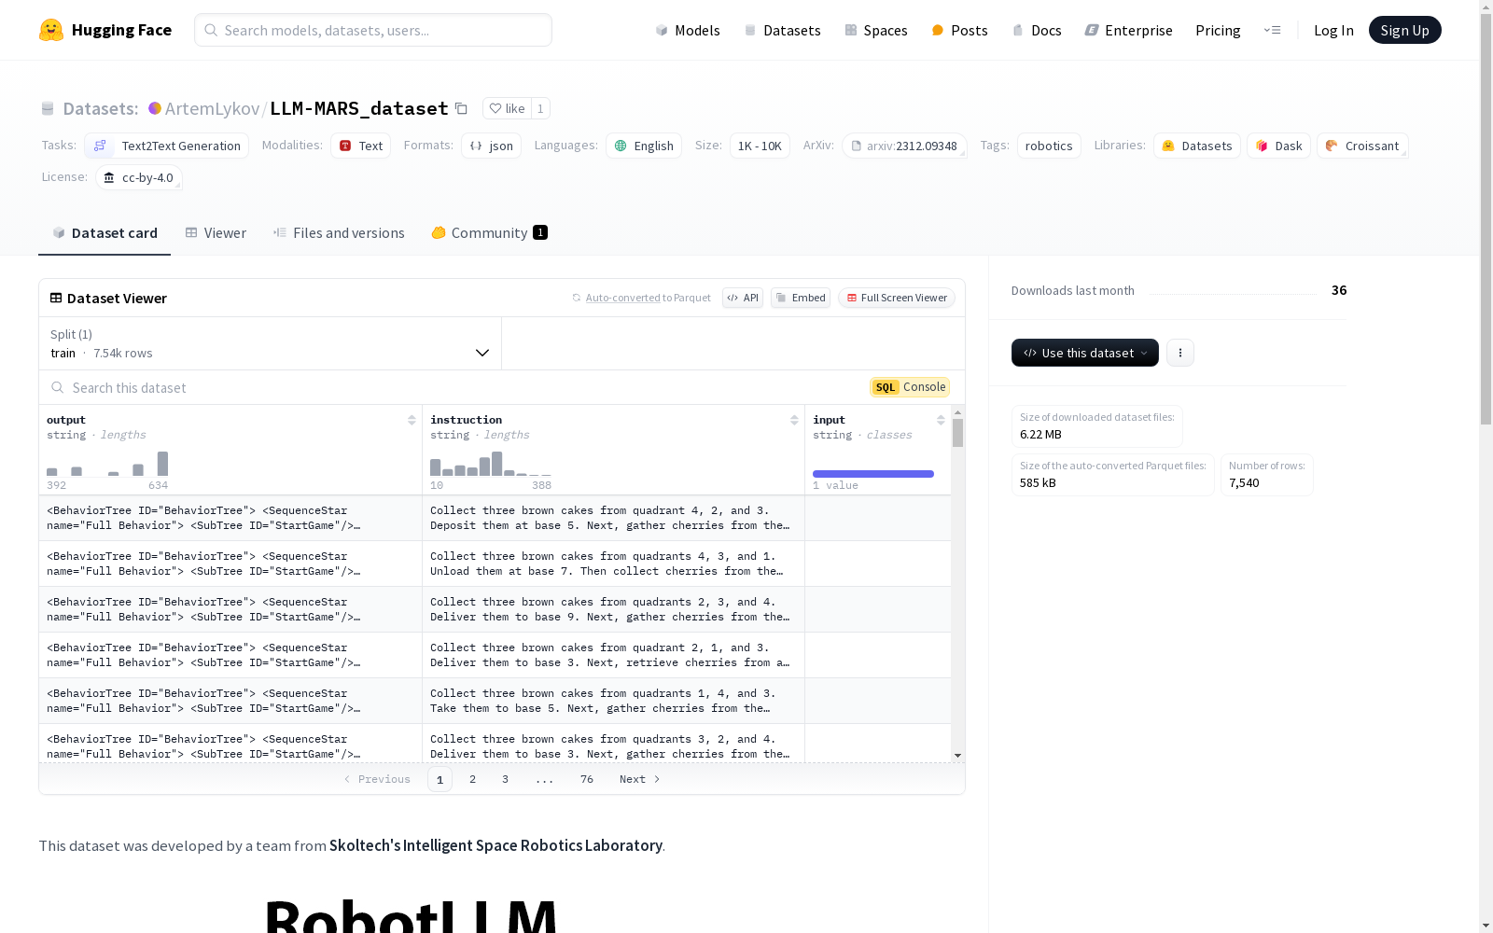
Task: Click the Datasets breadcrumb link
Action: [x=101, y=108]
